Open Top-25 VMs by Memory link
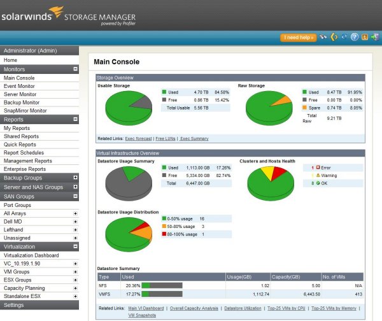Screen dimensions: 382x321 tap(334, 308)
